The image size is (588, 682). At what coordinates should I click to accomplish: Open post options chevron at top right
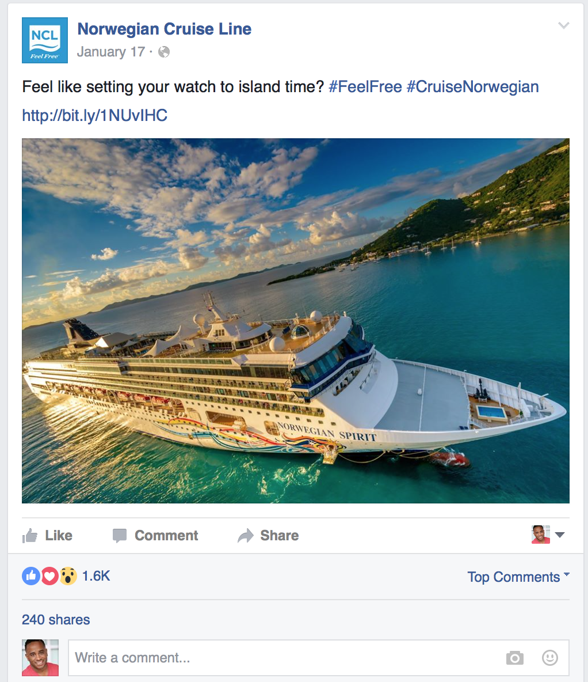pos(564,25)
